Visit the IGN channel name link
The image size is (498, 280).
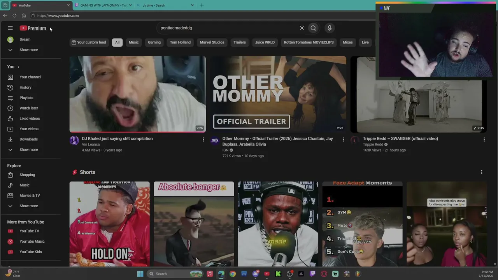coord(225,150)
